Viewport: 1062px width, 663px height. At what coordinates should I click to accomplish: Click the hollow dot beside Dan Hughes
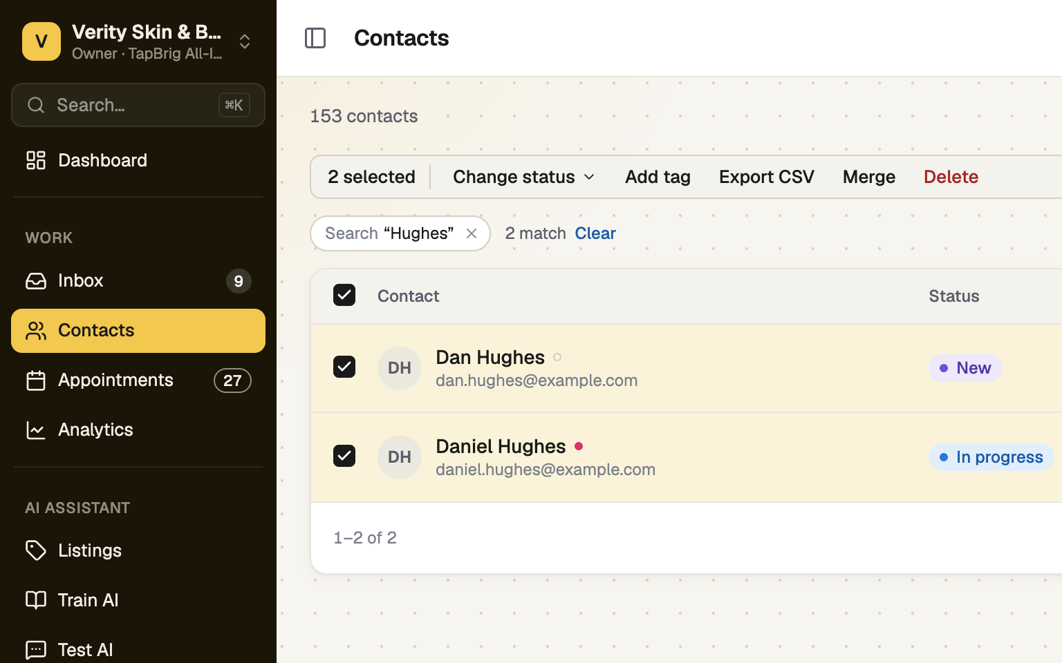coord(557,357)
